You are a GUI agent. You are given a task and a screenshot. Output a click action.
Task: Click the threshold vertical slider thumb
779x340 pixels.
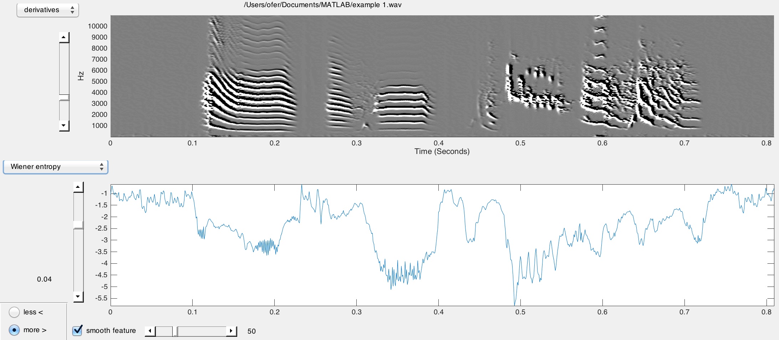(78, 225)
